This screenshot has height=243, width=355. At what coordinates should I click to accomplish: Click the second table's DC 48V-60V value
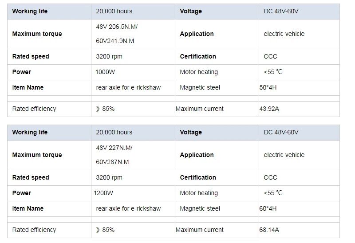281,132
